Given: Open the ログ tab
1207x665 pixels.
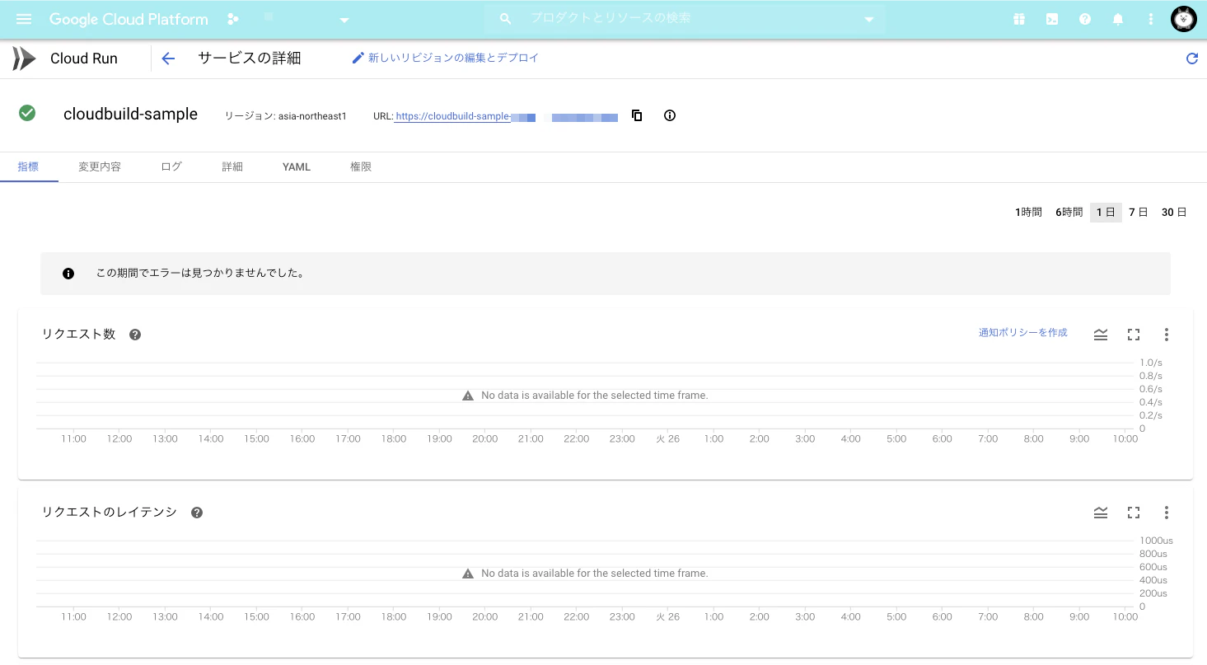Looking at the screenshot, I should pos(171,166).
